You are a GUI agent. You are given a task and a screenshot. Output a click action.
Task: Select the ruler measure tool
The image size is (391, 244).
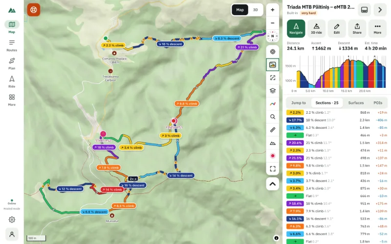[273, 130]
